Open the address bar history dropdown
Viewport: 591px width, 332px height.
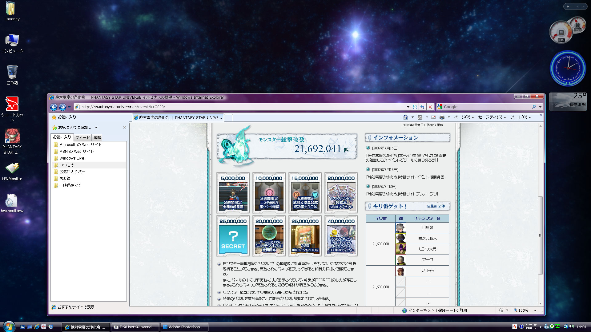[408, 107]
